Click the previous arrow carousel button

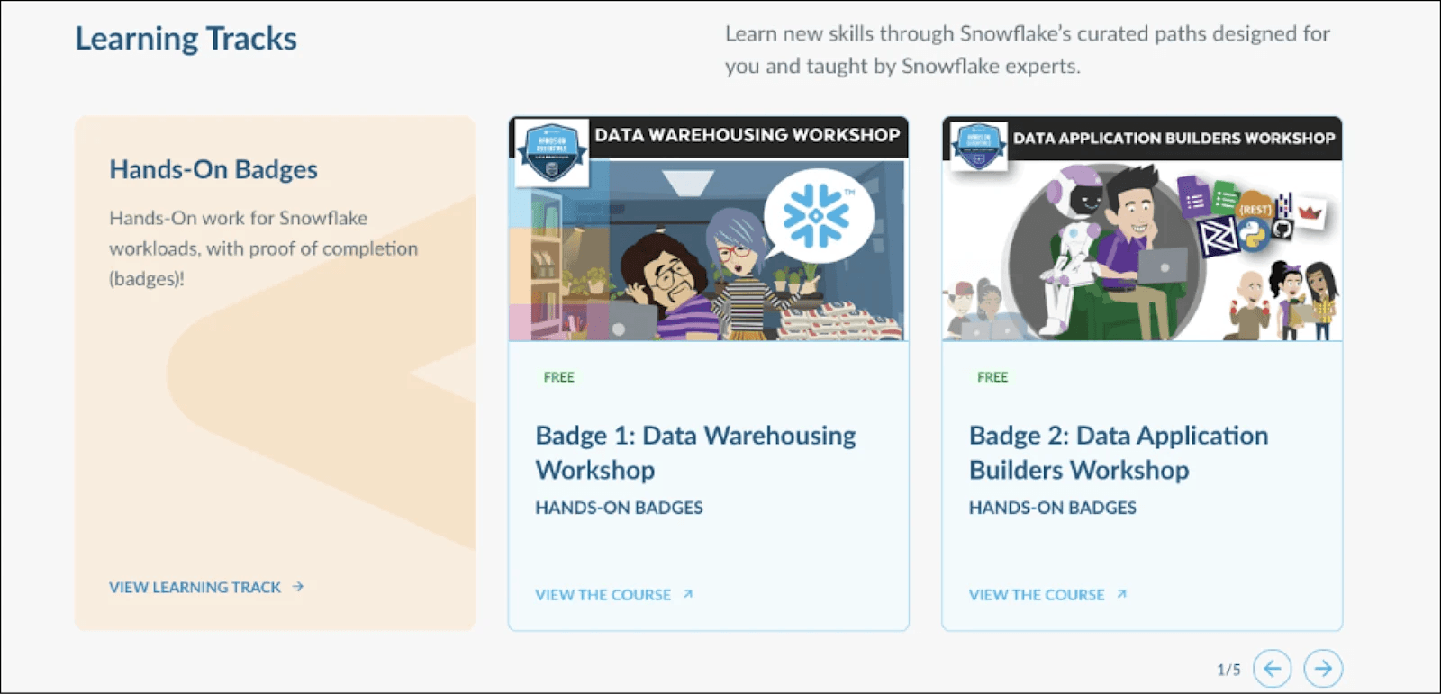(1272, 669)
